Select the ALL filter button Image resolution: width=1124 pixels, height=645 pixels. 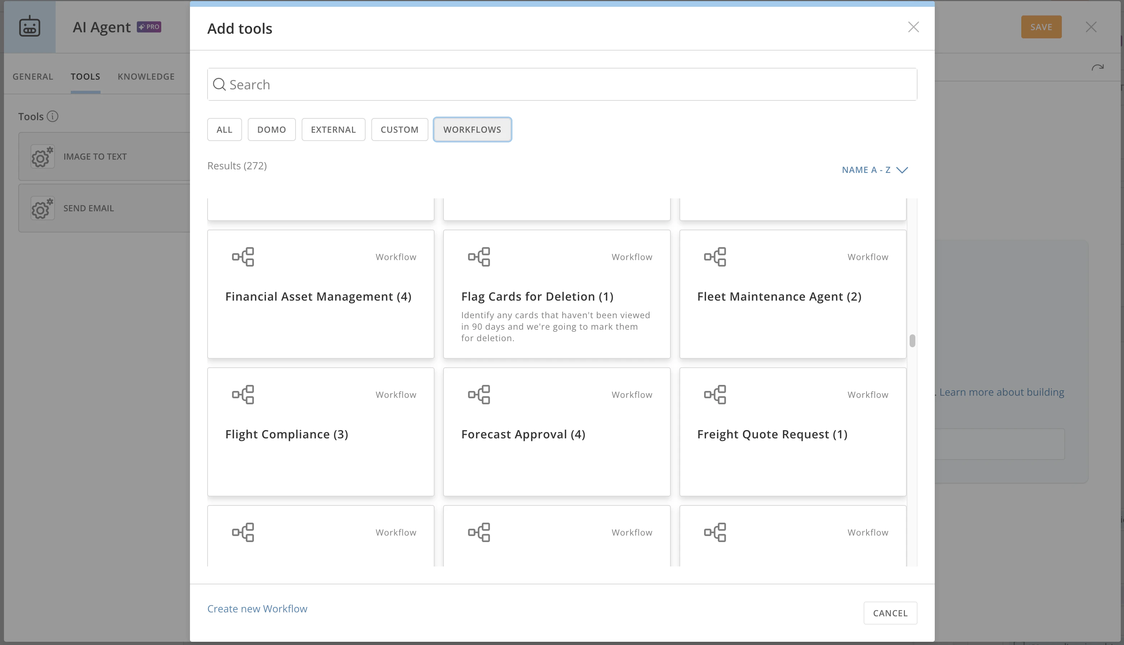pyautogui.click(x=224, y=130)
